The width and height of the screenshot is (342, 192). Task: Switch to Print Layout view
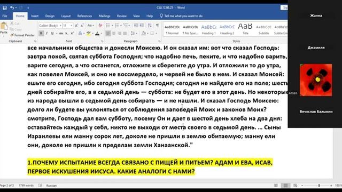pyautogui.click(x=285, y=186)
